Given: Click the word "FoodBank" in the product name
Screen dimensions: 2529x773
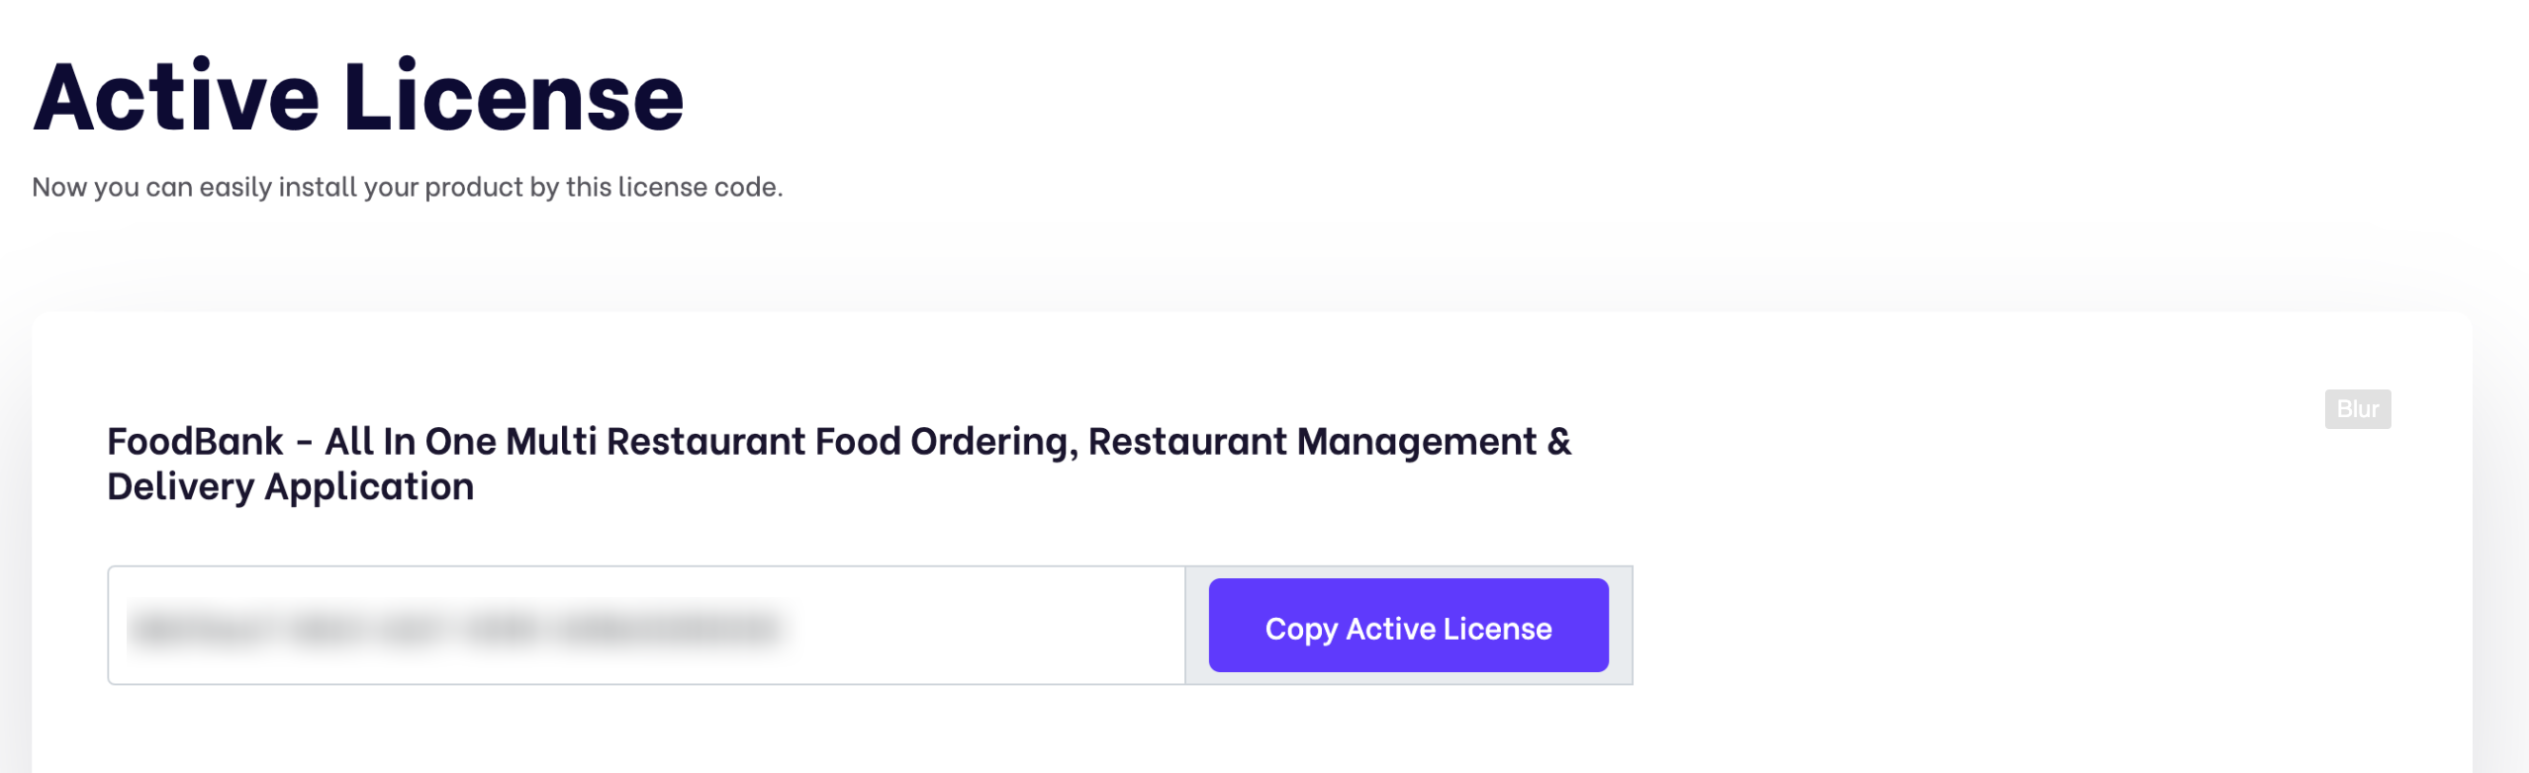Looking at the screenshot, I should click(195, 442).
